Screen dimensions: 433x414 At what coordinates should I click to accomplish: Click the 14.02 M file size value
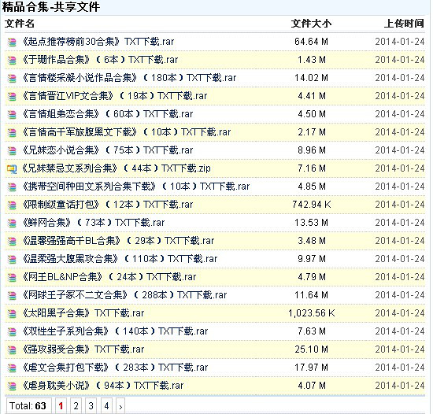click(311, 78)
